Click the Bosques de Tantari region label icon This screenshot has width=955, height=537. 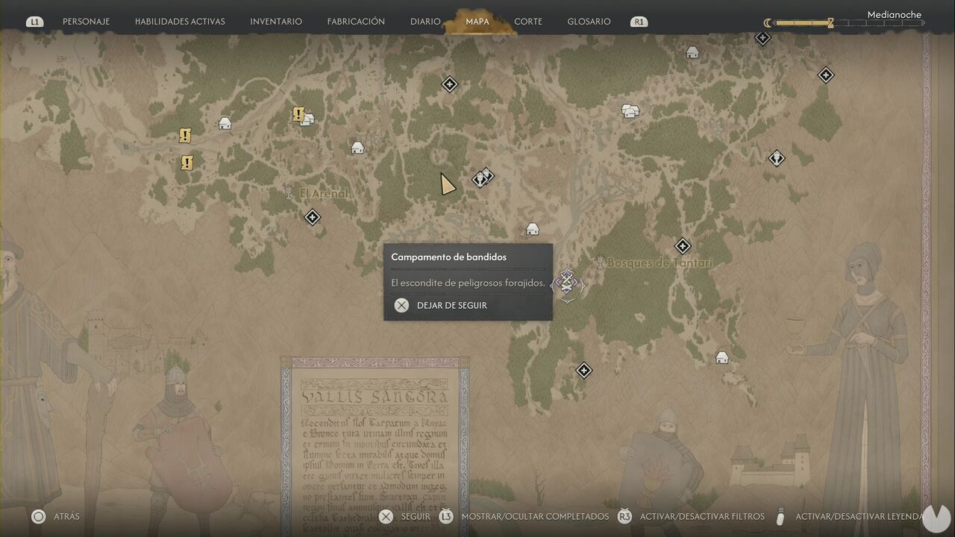pos(599,262)
